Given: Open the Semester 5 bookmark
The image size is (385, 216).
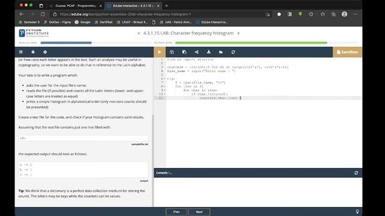Looking at the screenshot, I should click(x=29, y=22).
